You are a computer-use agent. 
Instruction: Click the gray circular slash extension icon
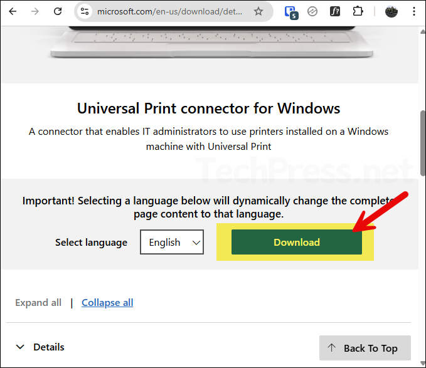312,11
